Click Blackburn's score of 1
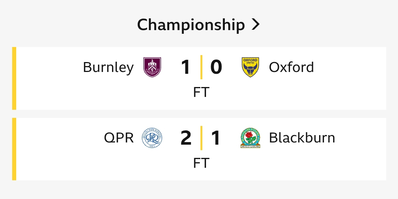 tap(216, 138)
